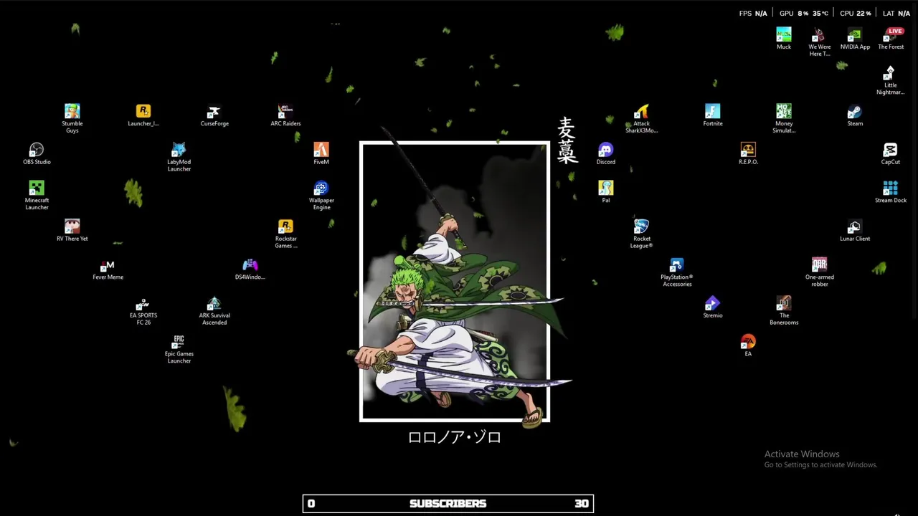Viewport: 918px width, 516px height.
Task: Select the Attack SharkX3 mouse icon
Action: click(641, 118)
